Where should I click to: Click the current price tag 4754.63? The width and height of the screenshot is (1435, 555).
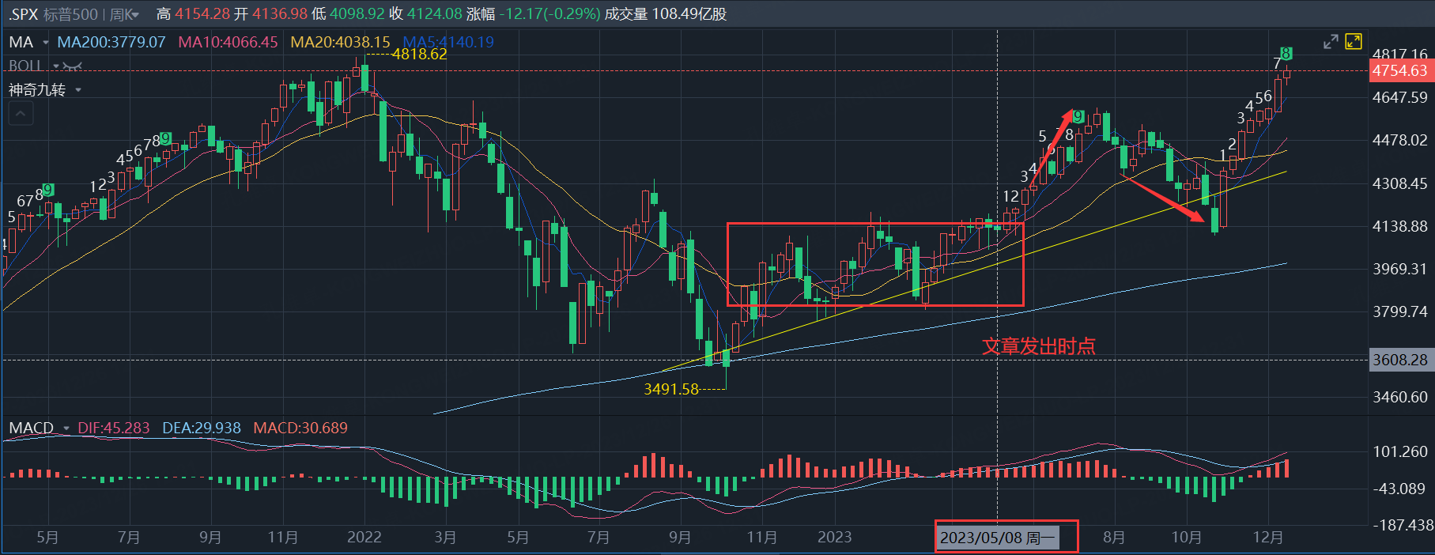1400,70
